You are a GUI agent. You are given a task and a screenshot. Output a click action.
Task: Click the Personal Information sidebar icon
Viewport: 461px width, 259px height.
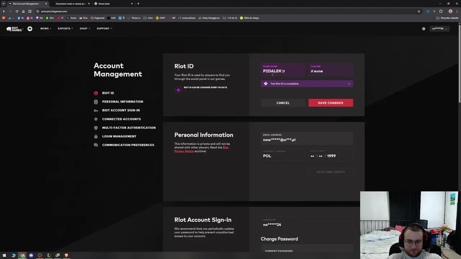[x=96, y=102]
